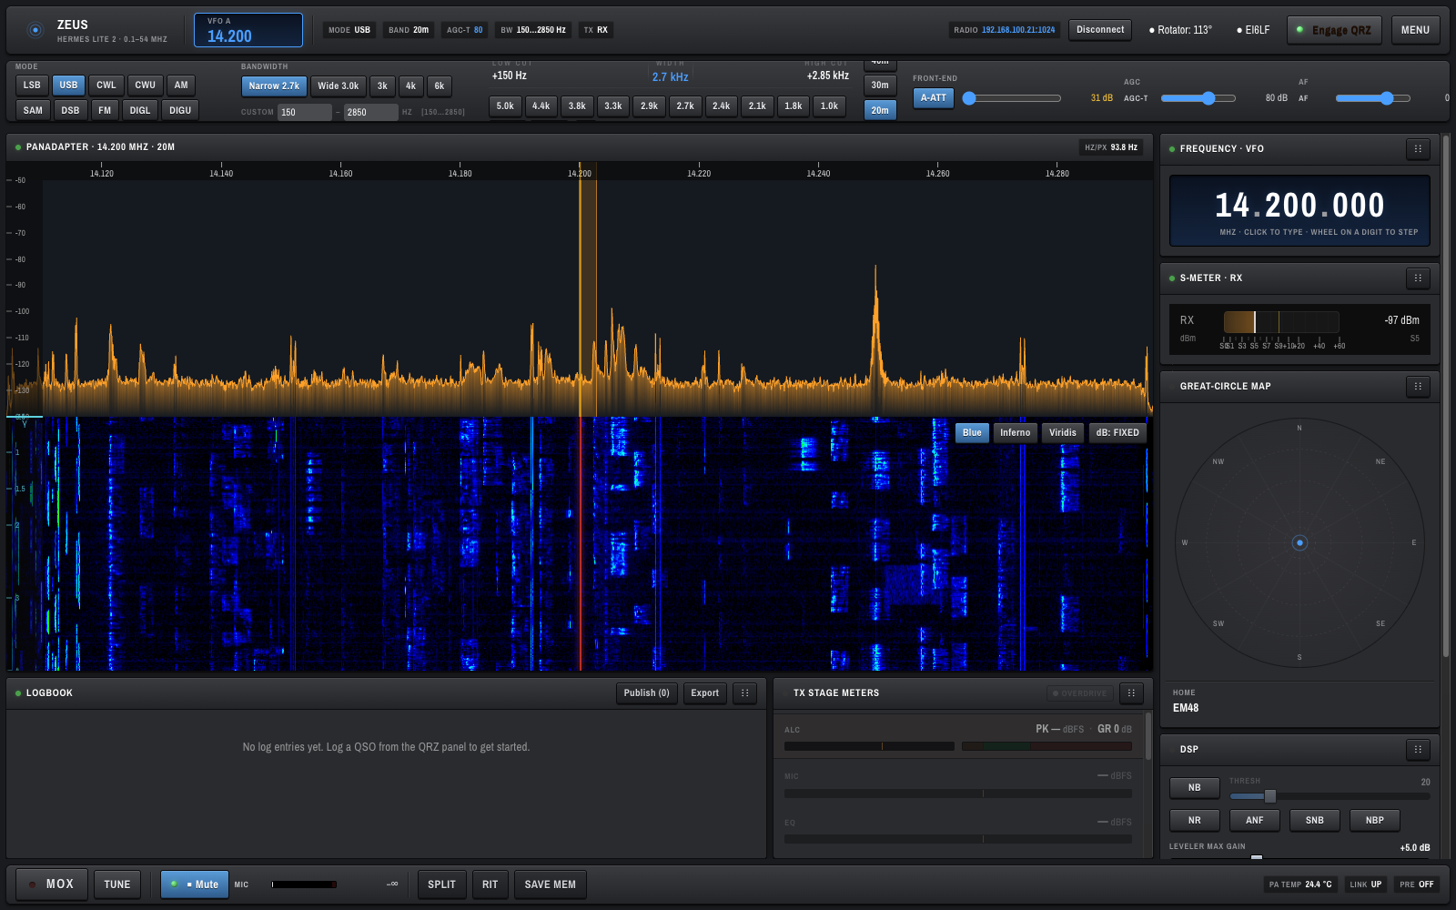The height and width of the screenshot is (910, 1456).
Task: Click the EI6LF callsign status
Action: [x=1253, y=30]
